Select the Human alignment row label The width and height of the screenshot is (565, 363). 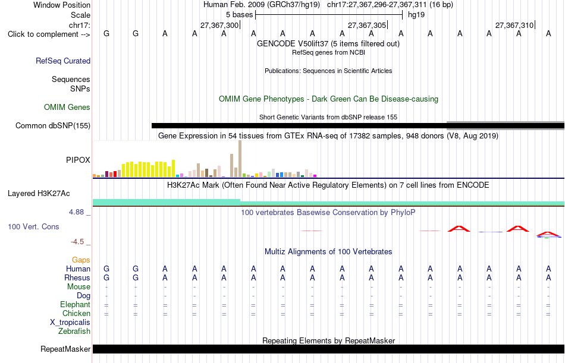(x=78, y=269)
